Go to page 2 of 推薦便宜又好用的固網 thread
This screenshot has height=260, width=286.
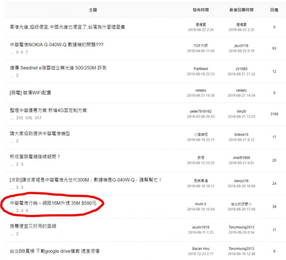[x=17, y=233]
